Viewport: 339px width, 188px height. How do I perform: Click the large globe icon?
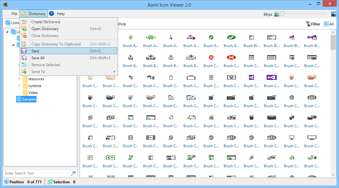point(312,97)
